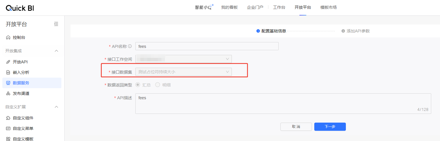The width and height of the screenshot is (440, 141).
Task: Click the 开放API plug icon
Action: click(x=8, y=62)
